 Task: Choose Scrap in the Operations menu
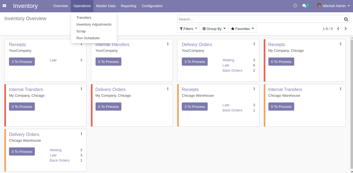pyautogui.click(x=81, y=31)
